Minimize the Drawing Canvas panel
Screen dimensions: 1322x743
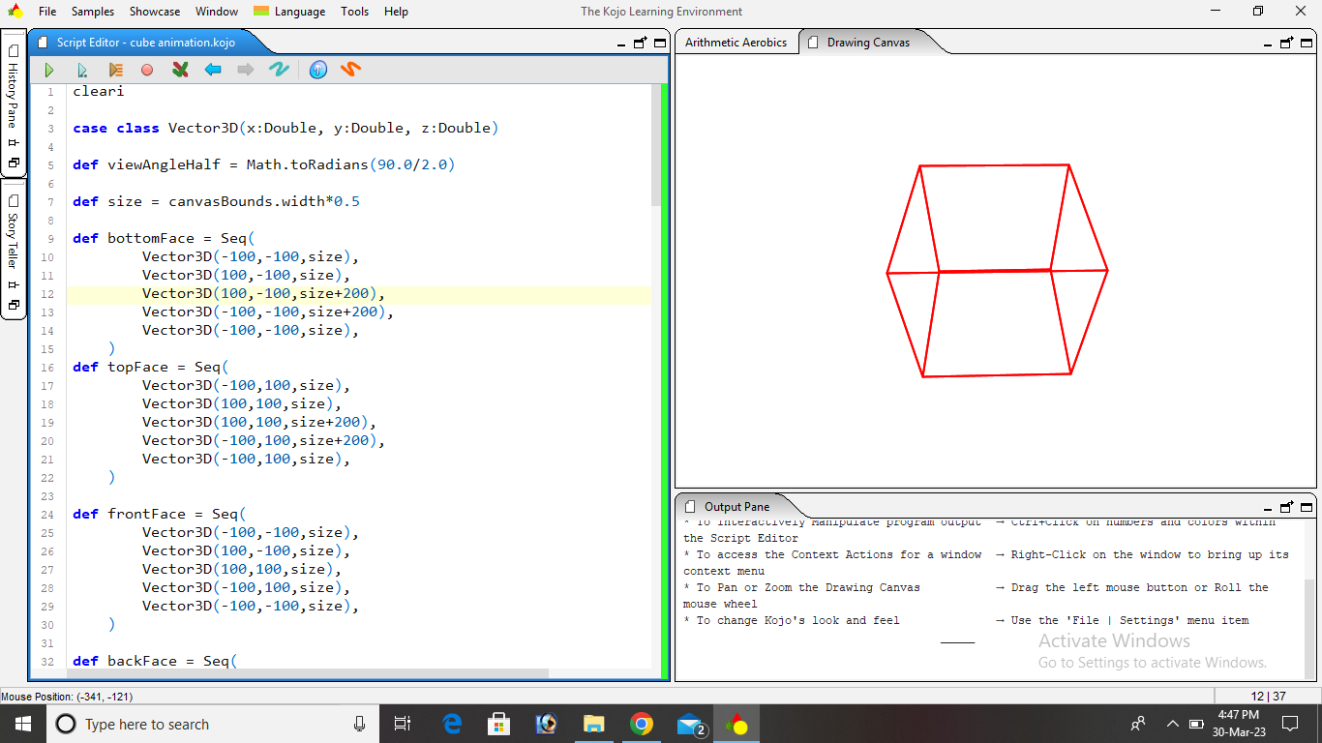1268,44
